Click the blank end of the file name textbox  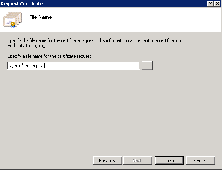tap(92, 65)
